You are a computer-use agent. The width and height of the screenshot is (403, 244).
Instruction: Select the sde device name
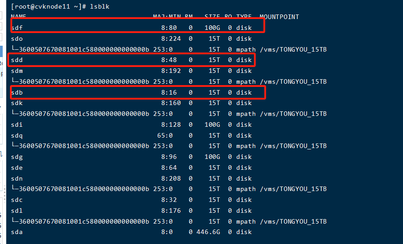[17, 168]
